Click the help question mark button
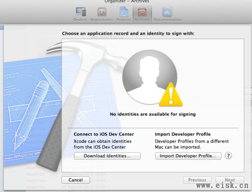Screen dimensions: 252x192 coord(228,156)
